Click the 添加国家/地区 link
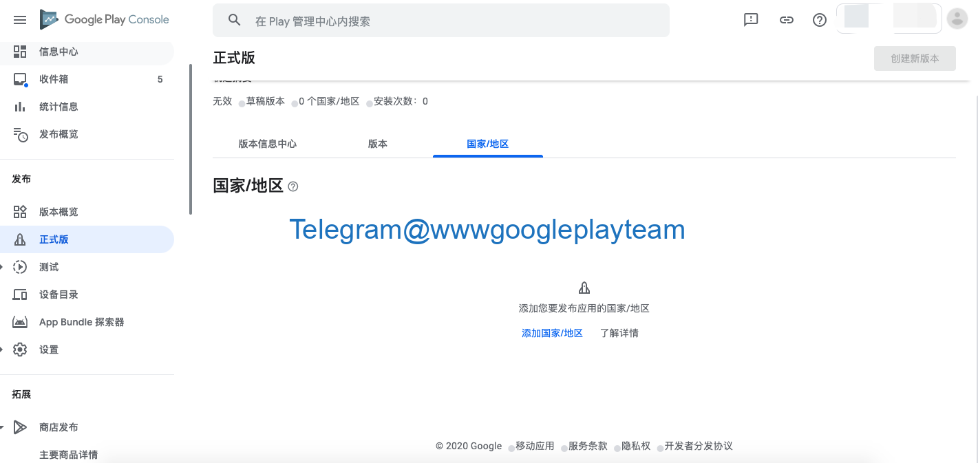 click(552, 333)
